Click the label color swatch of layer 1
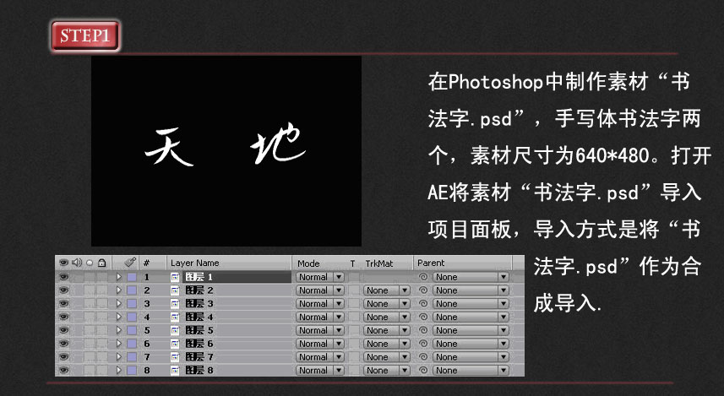The image size is (724, 396). pos(132,277)
